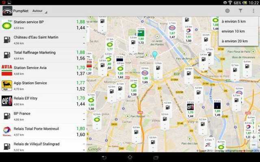
Task: Tap Android Home navigation button
Action: [x=130, y=157]
